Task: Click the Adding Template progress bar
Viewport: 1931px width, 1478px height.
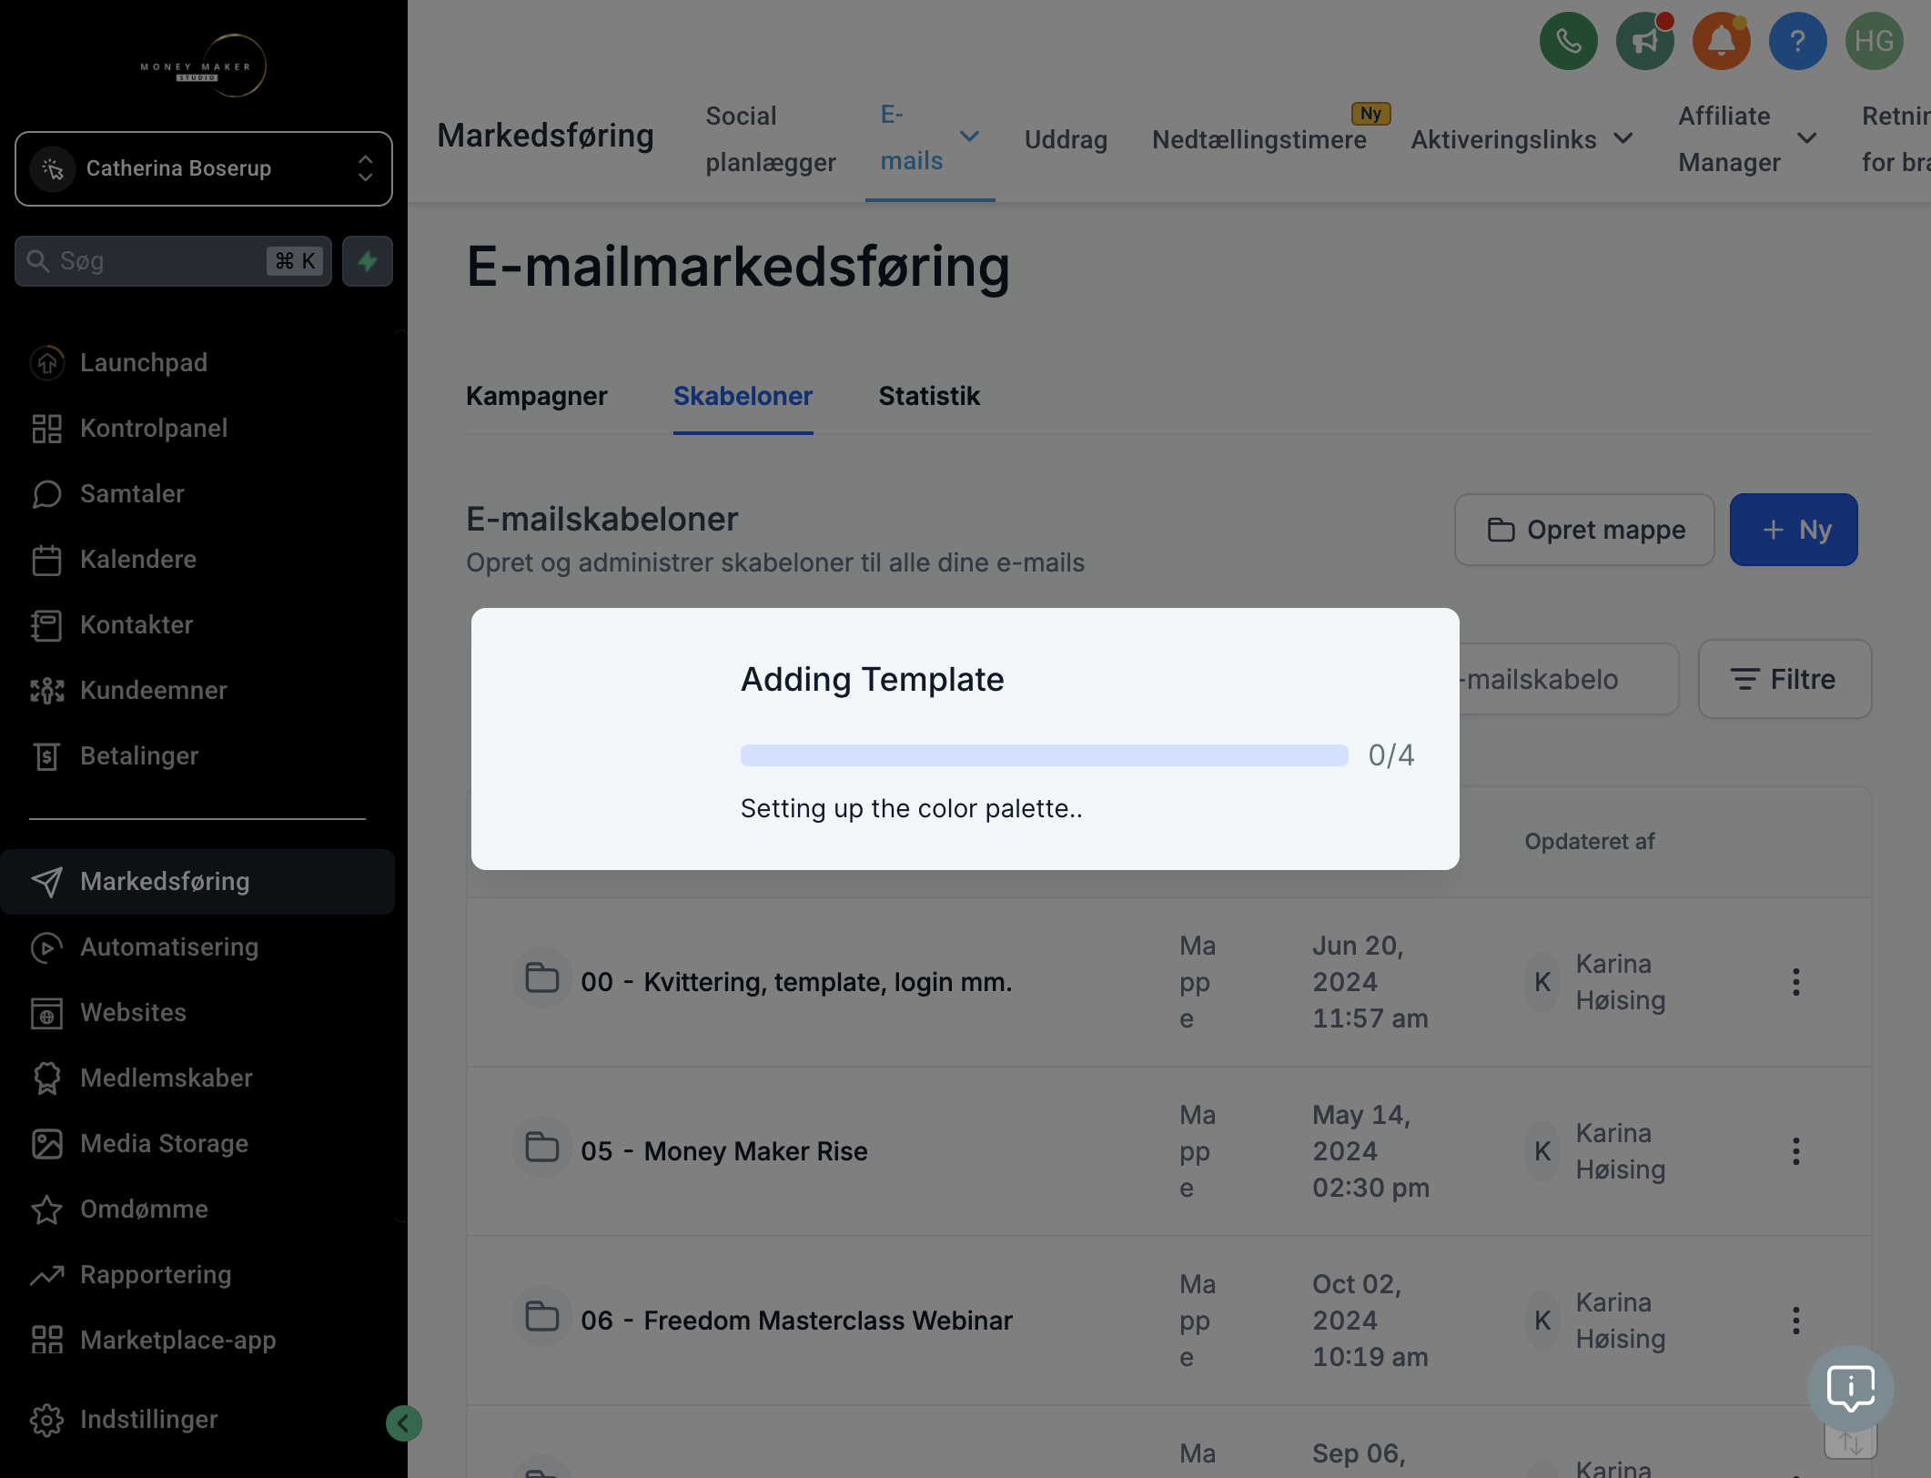Action: [1044, 755]
